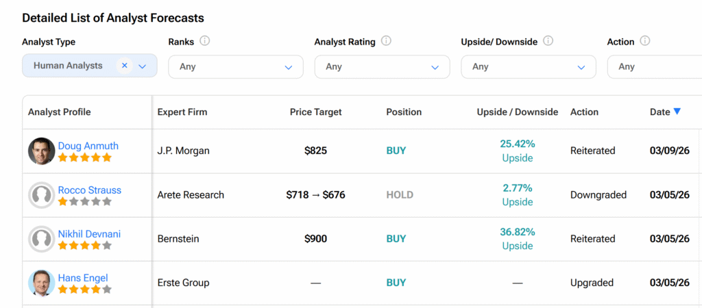Click the Ranks info icon
The width and height of the screenshot is (702, 308).
click(x=204, y=41)
